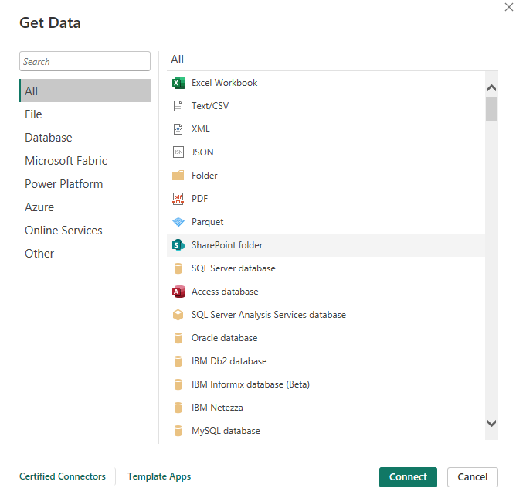Open the Certified Connectors link
The width and height of the screenshot is (516, 502).
(63, 476)
